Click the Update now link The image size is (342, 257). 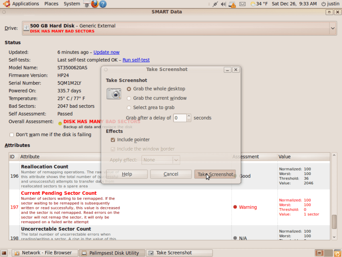(x=106, y=52)
